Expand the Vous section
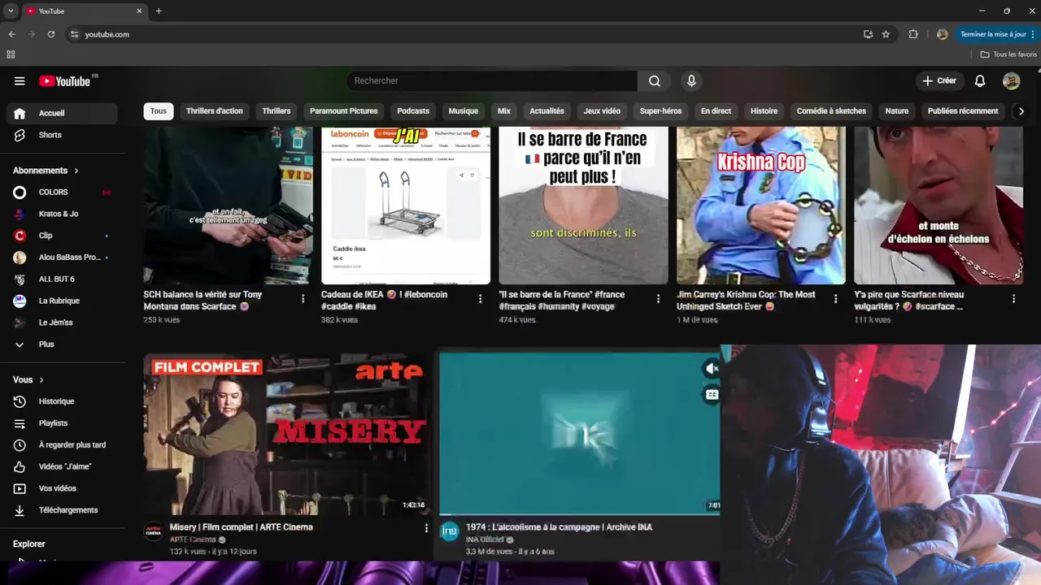The width and height of the screenshot is (1041, 585). coord(28,379)
